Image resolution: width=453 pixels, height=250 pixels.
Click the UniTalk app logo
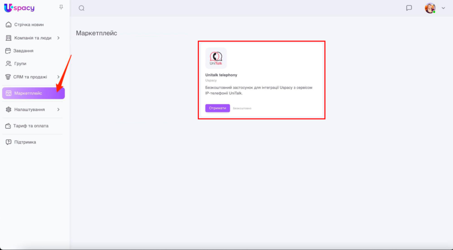coord(216,58)
